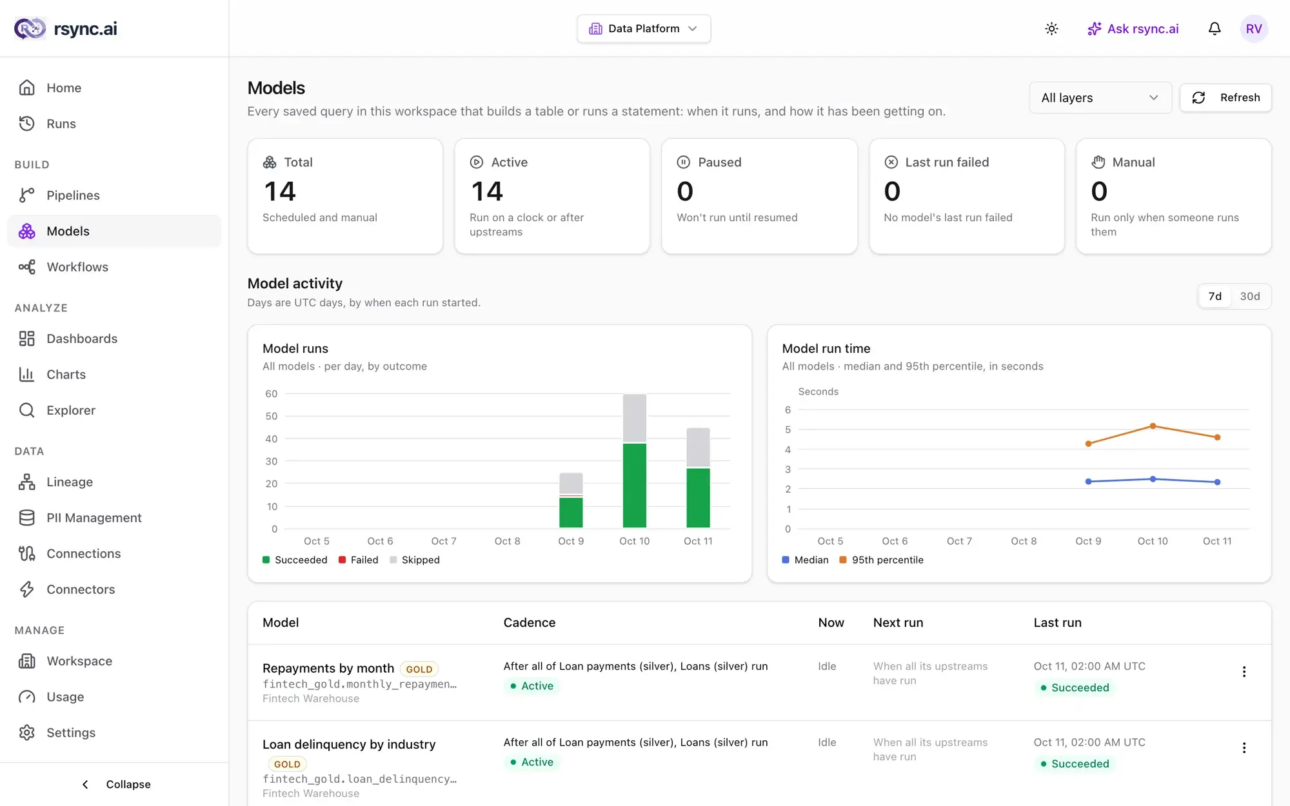Collapse the sidebar
This screenshot has height=806, width=1290.
click(x=115, y=784)
